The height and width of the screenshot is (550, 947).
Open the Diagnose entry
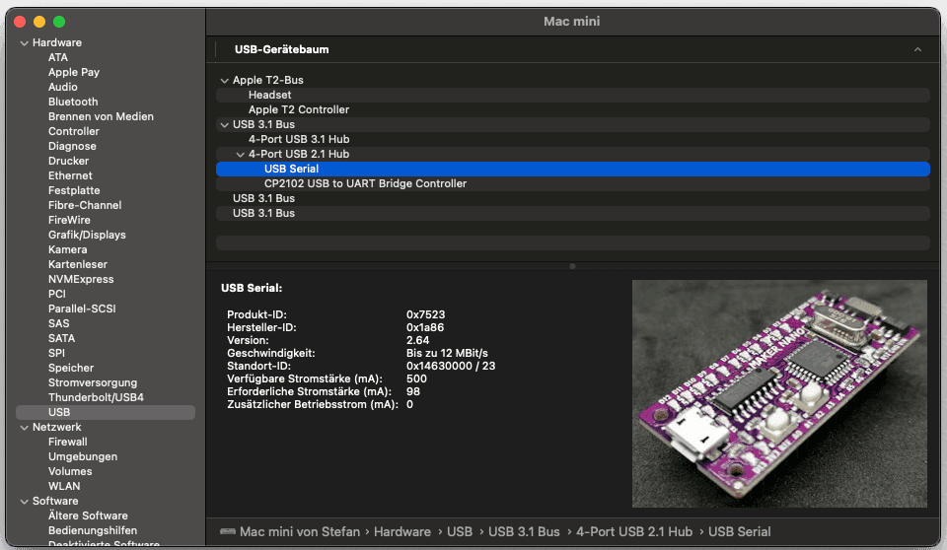[x=72, y=146]
